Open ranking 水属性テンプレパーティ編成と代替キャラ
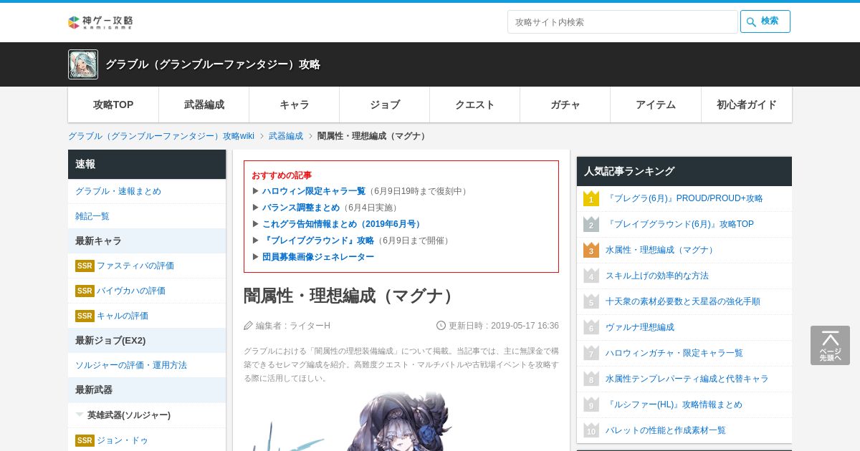This screenshot has width=860, height=451. point(687,379)
